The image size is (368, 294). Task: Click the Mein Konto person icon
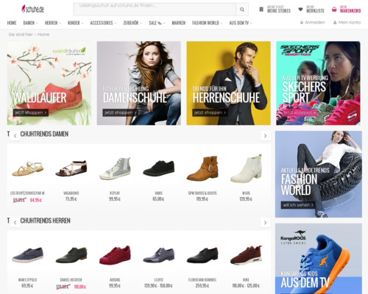pos(335,23)
